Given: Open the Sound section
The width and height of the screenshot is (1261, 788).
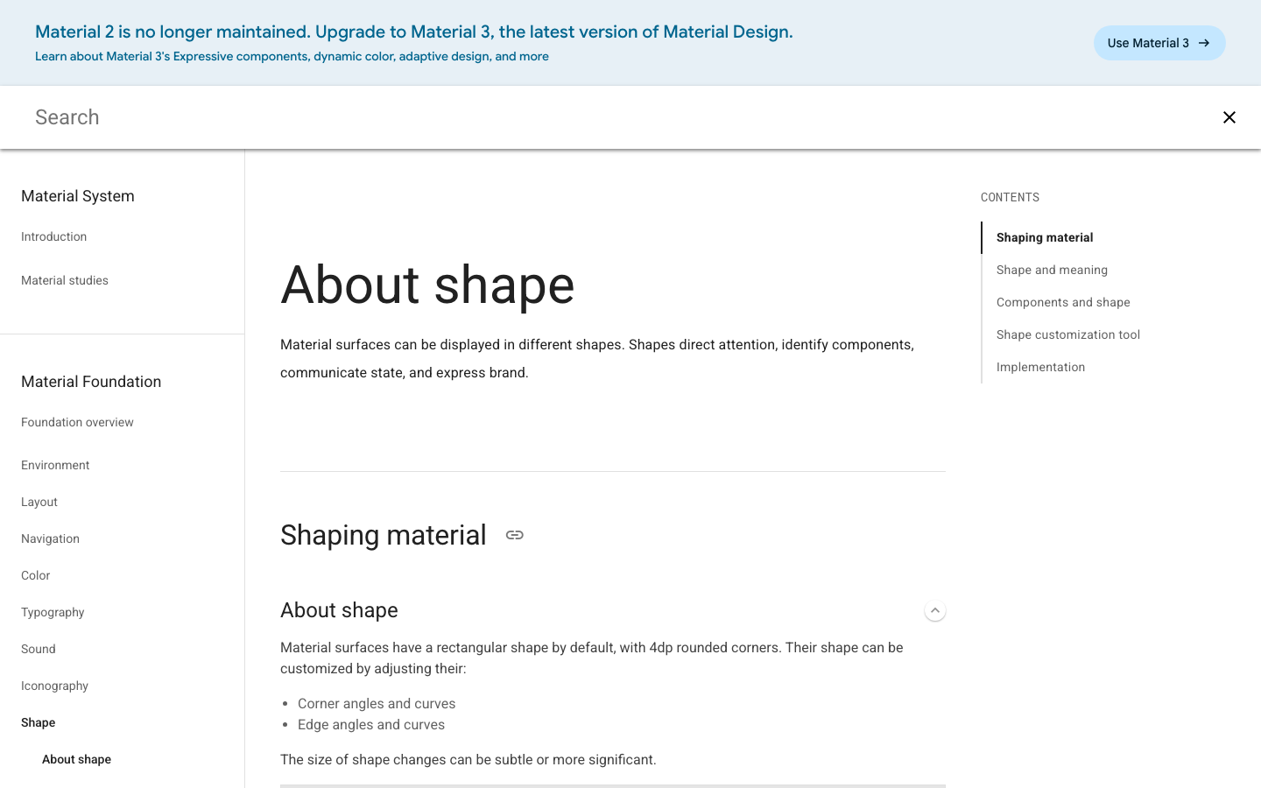Looking at the screenshot, I should point(39,649).
